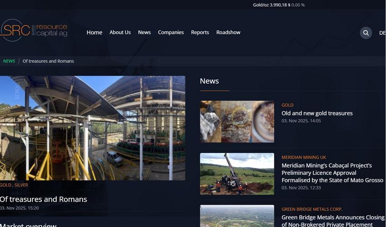This screenshot has height=227, width=386.
Task: Click the Swiss Resource Capital logo
Action: click(x=34, y=30)
